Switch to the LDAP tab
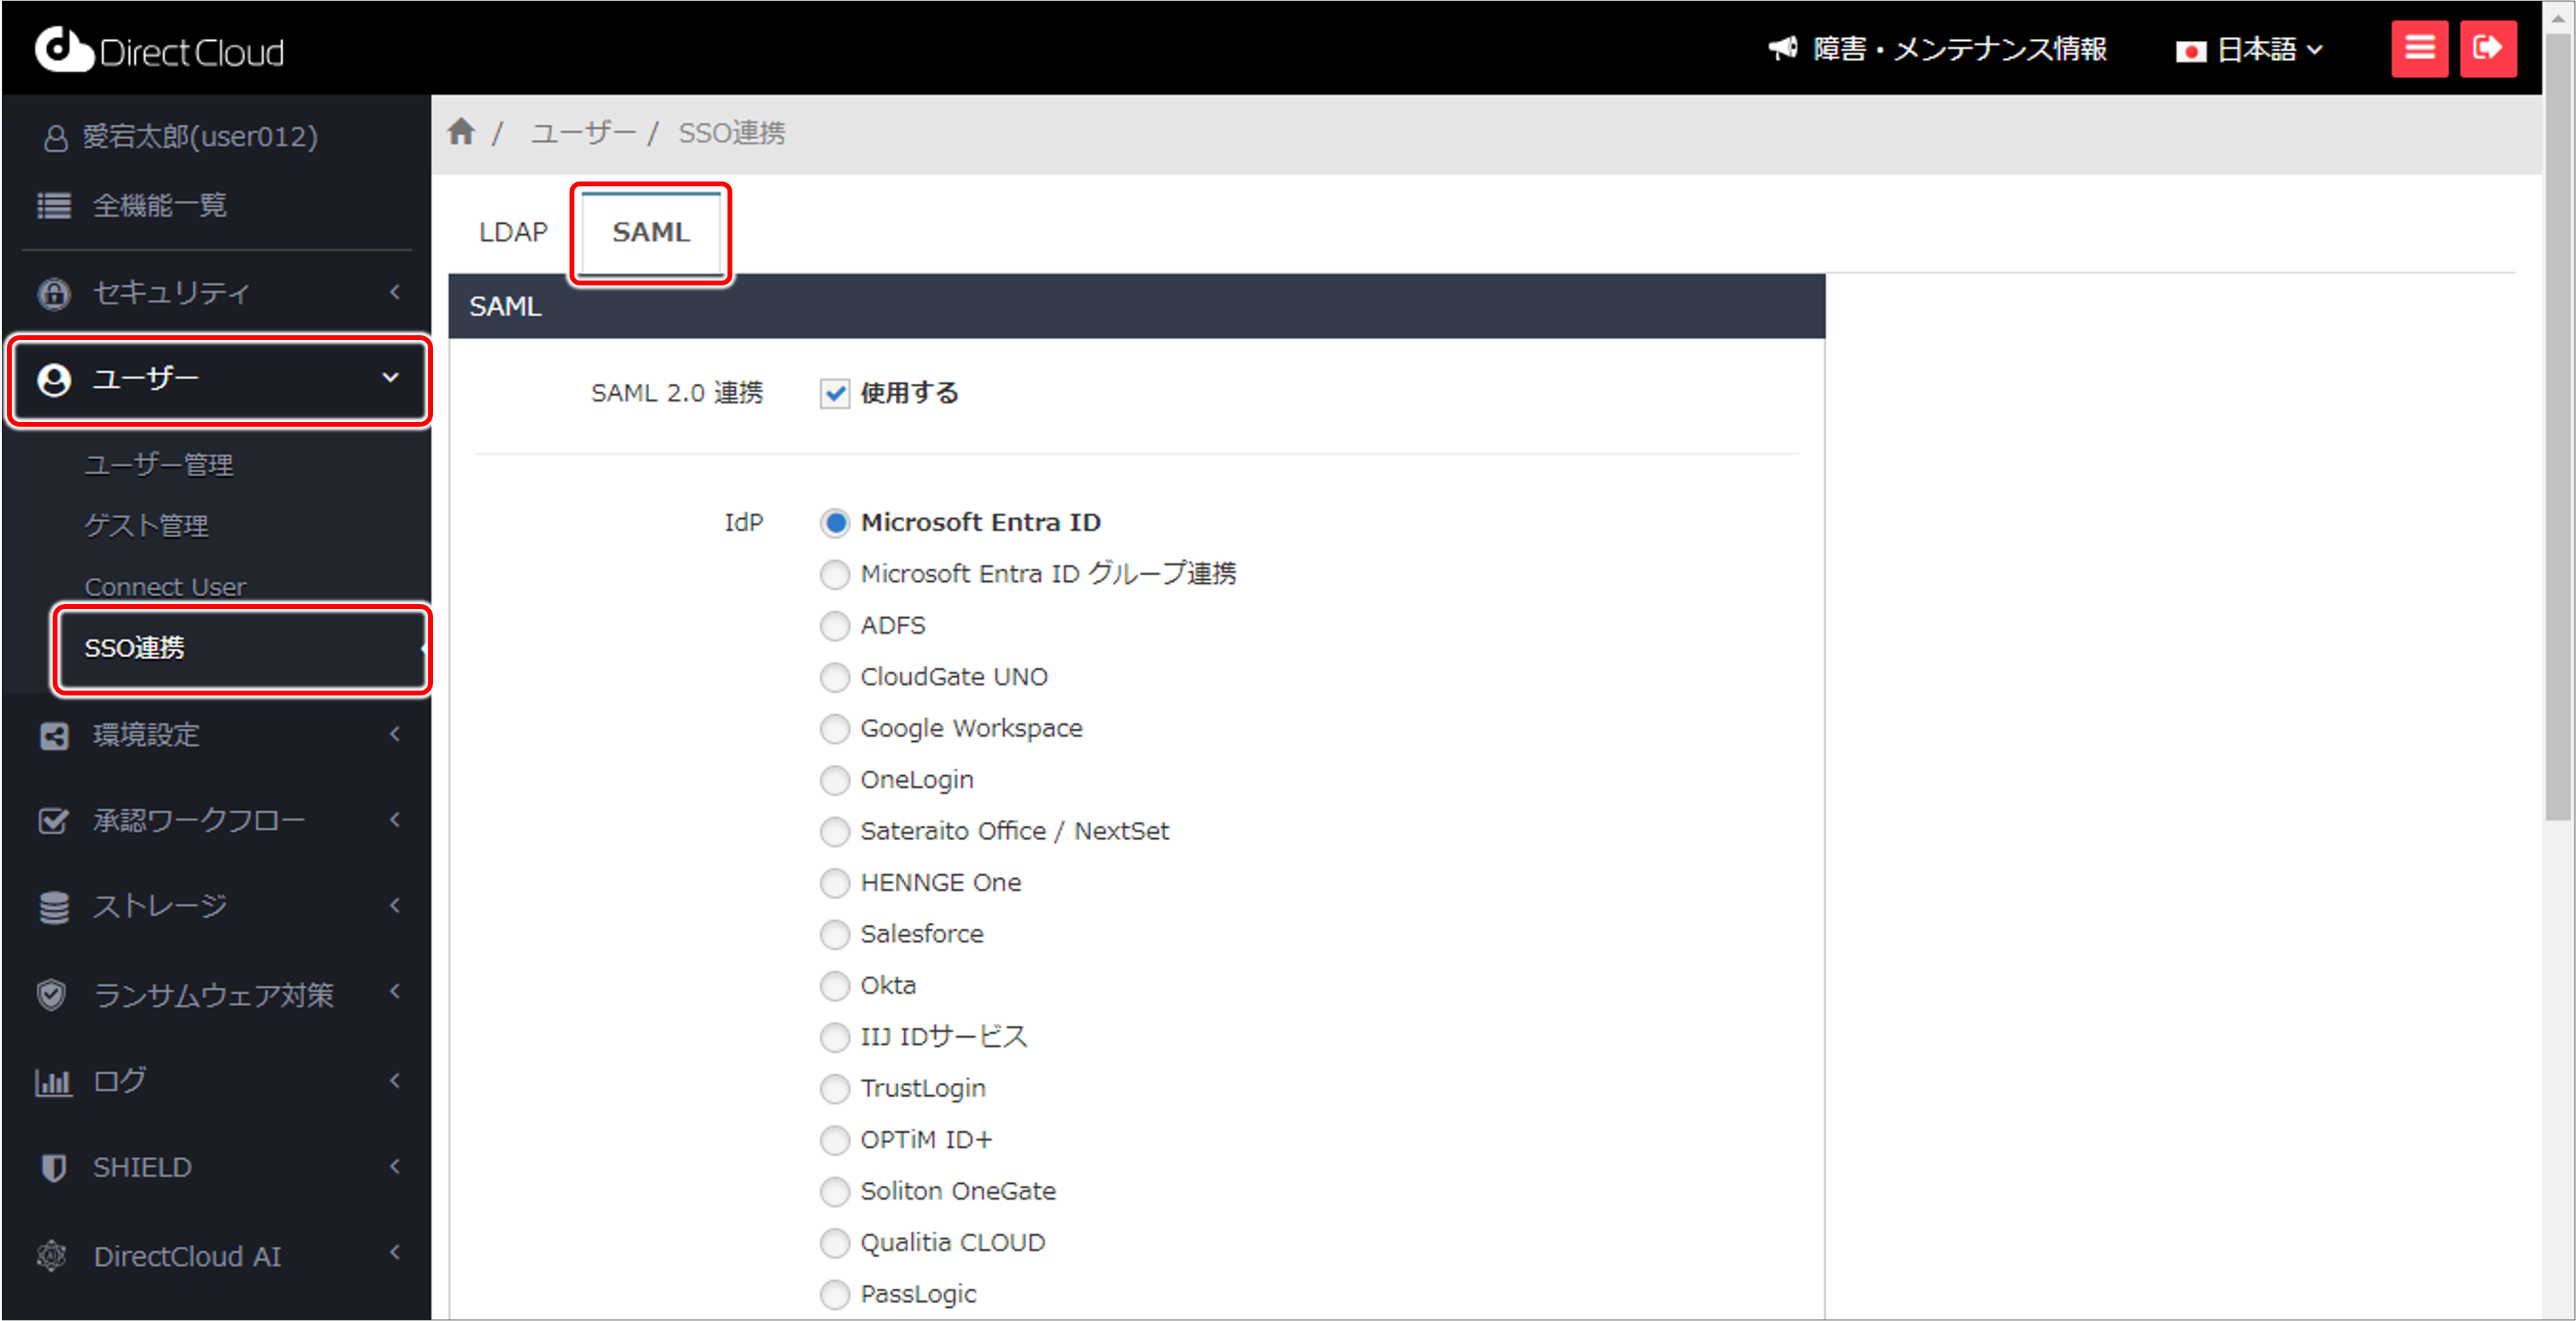The image size is (2576, 1321). coord(513,231)
